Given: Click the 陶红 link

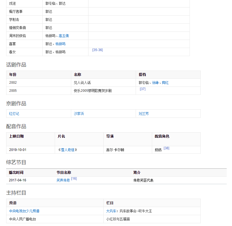Looking at the screenshot, I should click(x=165, y=83).
